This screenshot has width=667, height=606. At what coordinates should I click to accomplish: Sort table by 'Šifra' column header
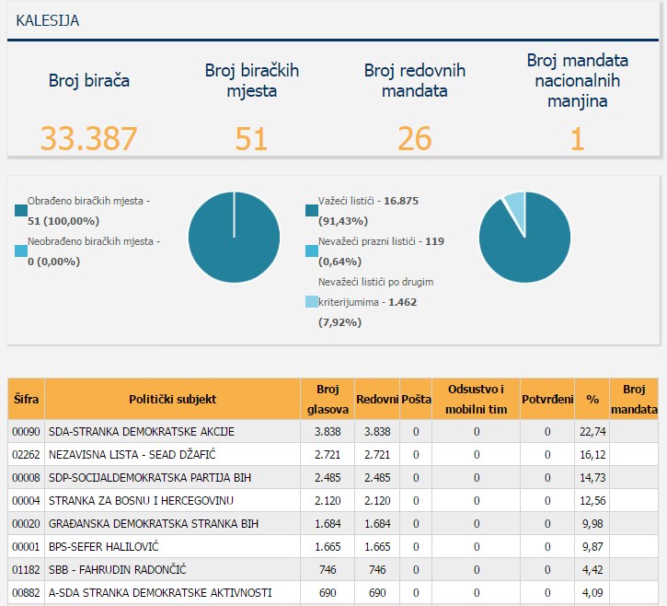click(26, 399)
